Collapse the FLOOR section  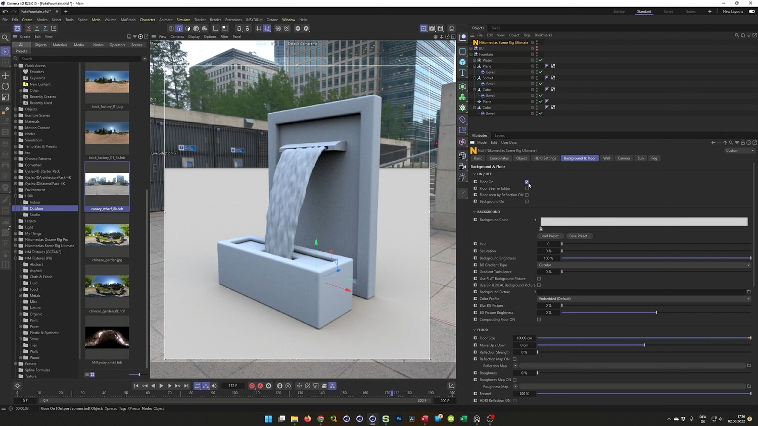(x=475, y=330)
